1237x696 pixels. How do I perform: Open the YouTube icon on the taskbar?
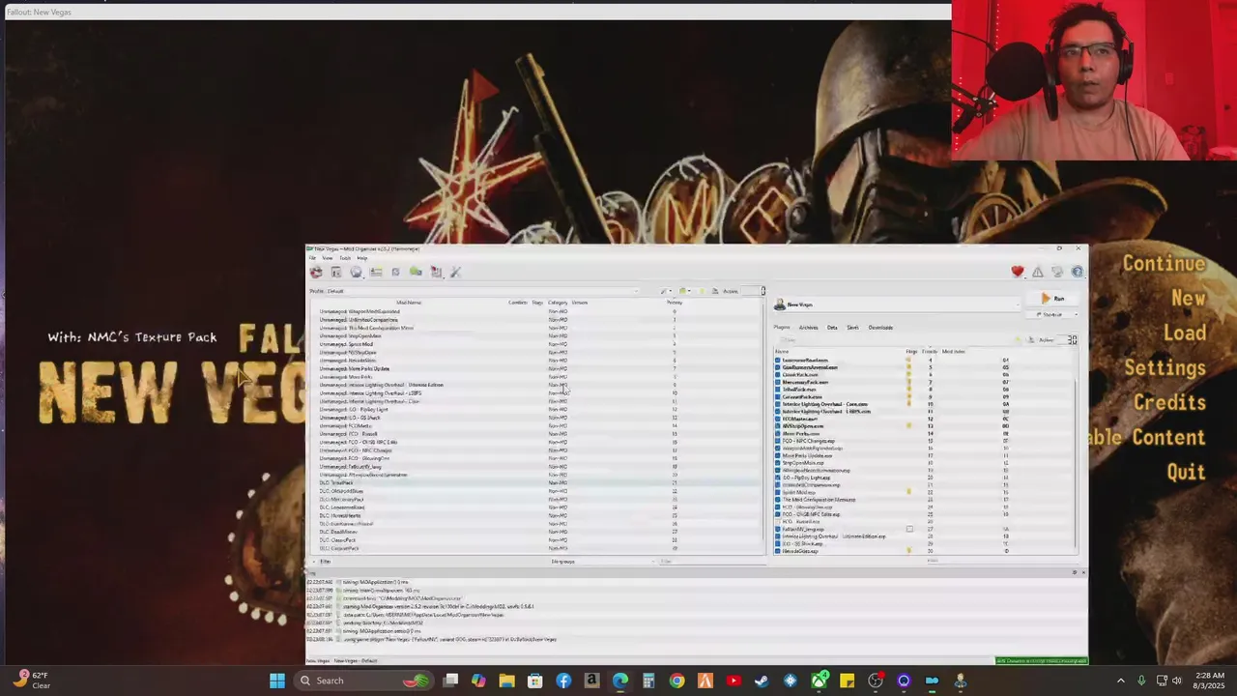pos(734,681)
